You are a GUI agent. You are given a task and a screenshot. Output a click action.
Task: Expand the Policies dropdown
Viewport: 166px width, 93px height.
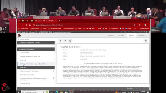coord(142,35)
